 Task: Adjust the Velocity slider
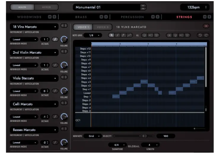144,136
